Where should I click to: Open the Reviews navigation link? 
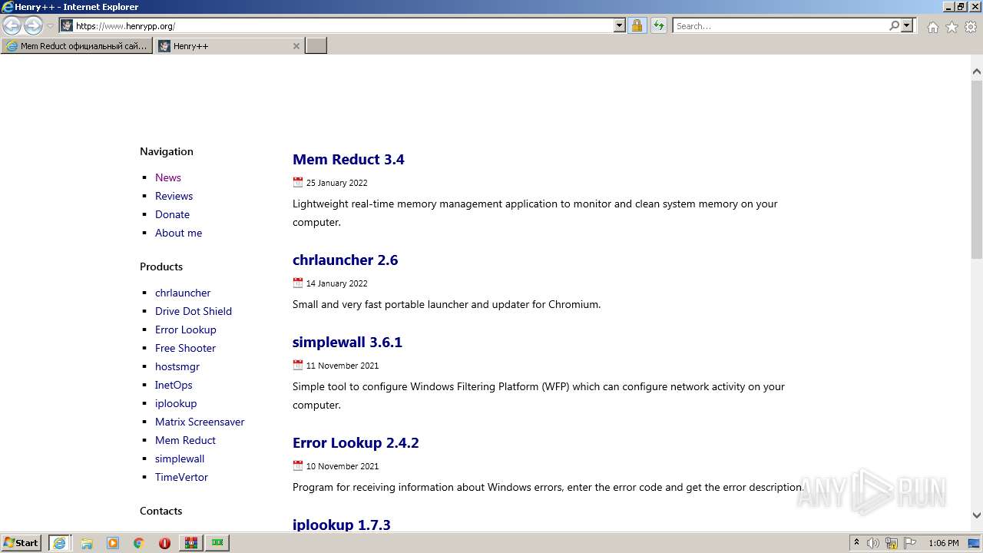[x=174, y=196]
